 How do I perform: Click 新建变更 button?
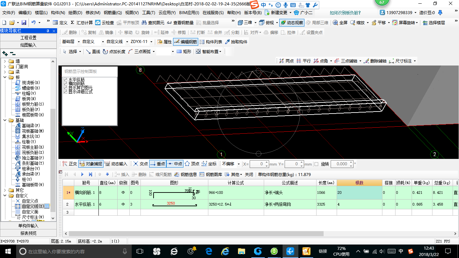276,13
